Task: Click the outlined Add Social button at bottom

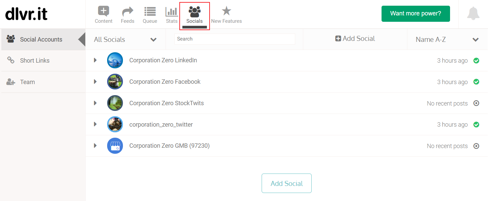Action: [287, 183]
